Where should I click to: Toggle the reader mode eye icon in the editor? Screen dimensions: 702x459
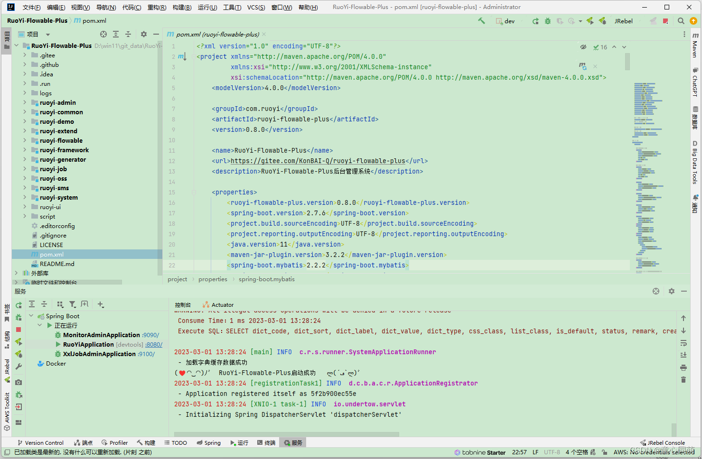tap(583, 47)
